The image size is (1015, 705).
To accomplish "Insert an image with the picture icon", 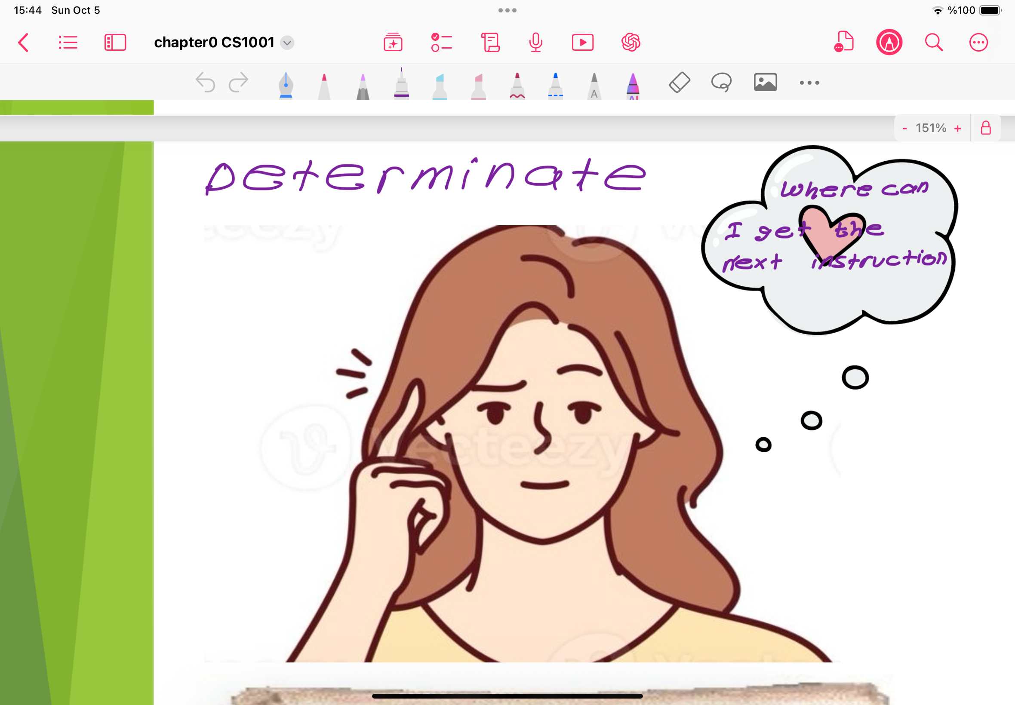I will pos(766,82).
